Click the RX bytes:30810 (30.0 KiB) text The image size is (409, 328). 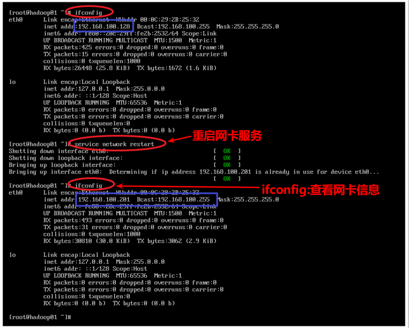click(87, 241)
